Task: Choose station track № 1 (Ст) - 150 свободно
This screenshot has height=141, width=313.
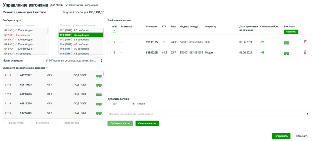Action: [x=25, y=30]
